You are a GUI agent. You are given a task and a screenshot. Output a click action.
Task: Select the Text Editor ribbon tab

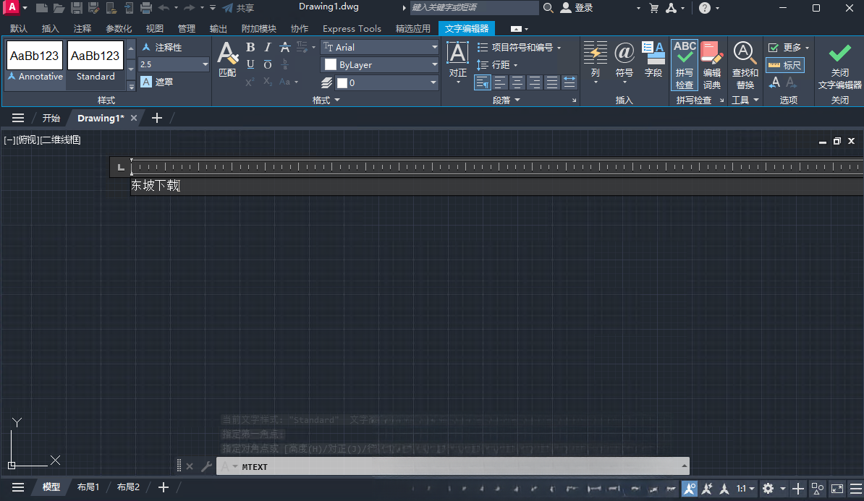(x=467, y=29)
